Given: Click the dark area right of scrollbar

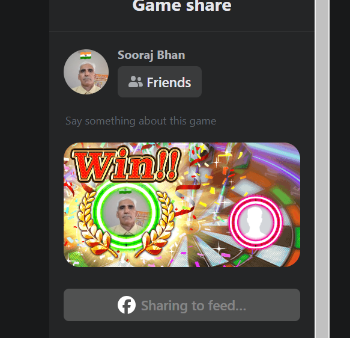Looking at the screenshot, I should click(x=340, y=169).
